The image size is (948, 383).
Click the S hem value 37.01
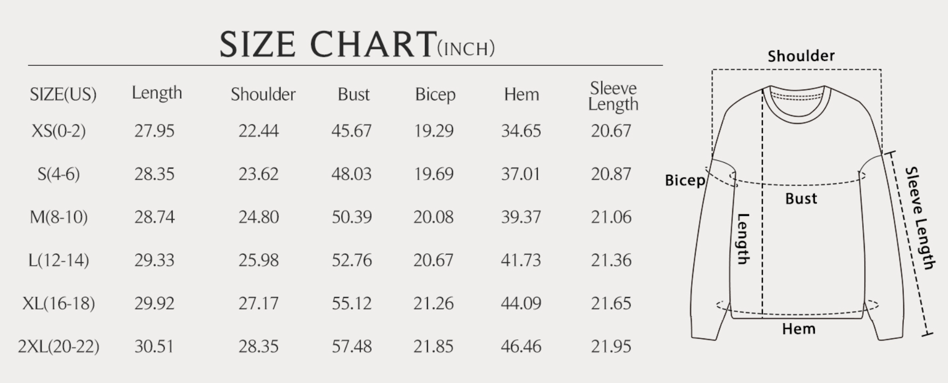tap(520, 174)
